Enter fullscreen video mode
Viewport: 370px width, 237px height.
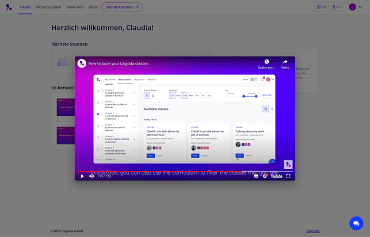coord(288,176)
